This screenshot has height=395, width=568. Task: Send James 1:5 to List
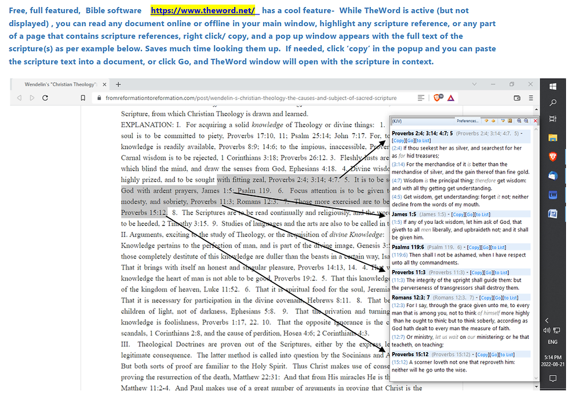(482, 215)
